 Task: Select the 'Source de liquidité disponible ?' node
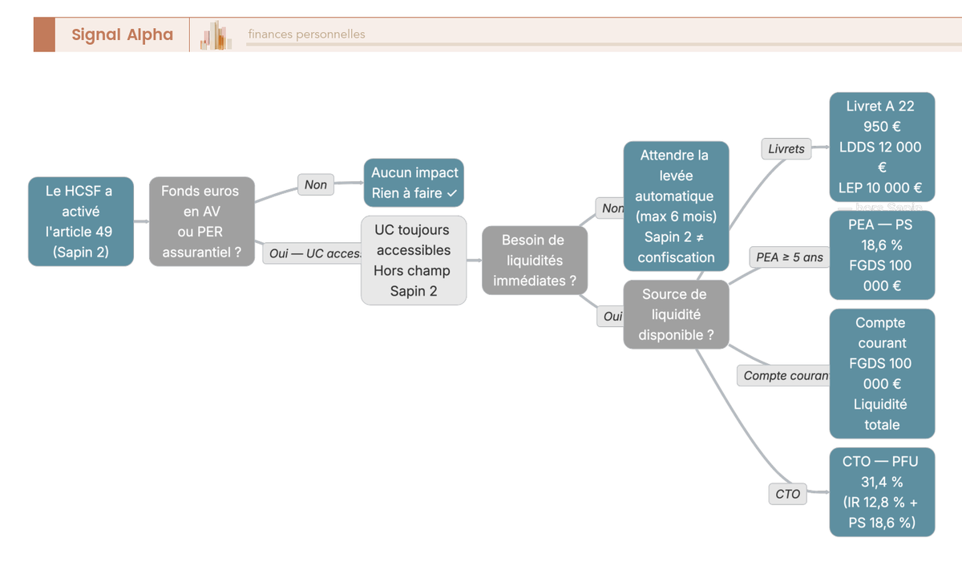pos(676,314)
